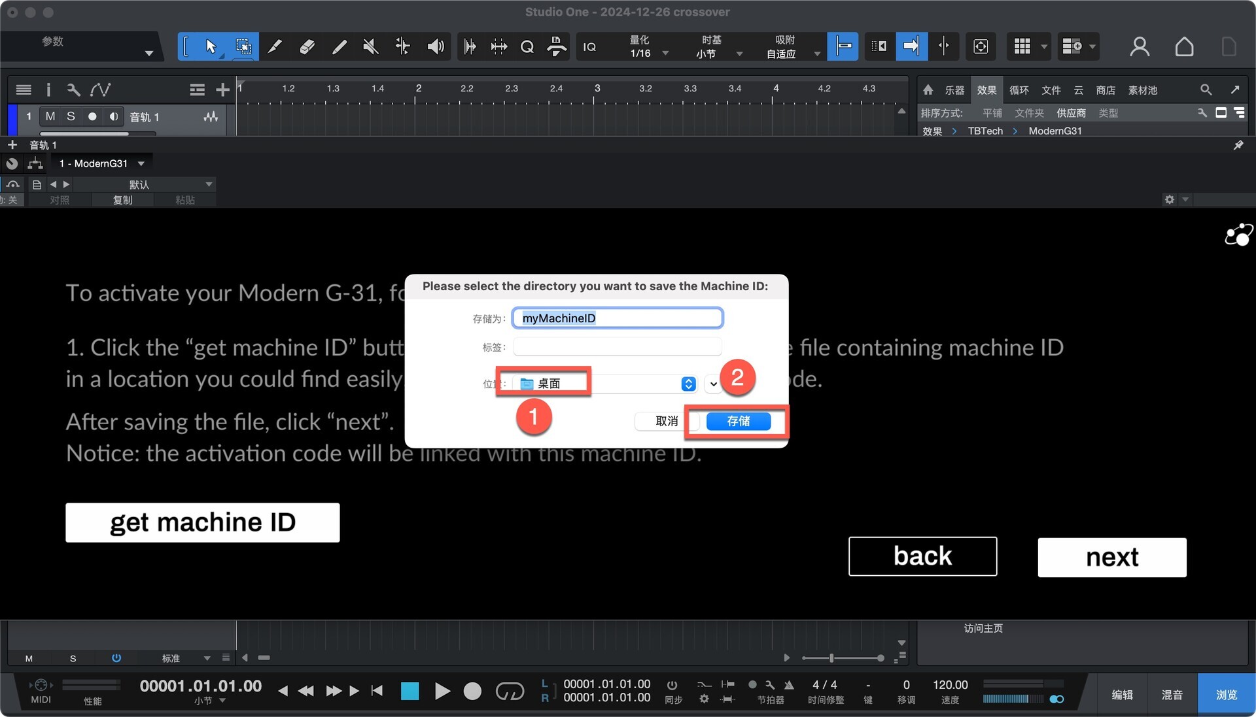Select the Listen speaker tool
Screen dimensions: 1256x717
click(435, 46)
